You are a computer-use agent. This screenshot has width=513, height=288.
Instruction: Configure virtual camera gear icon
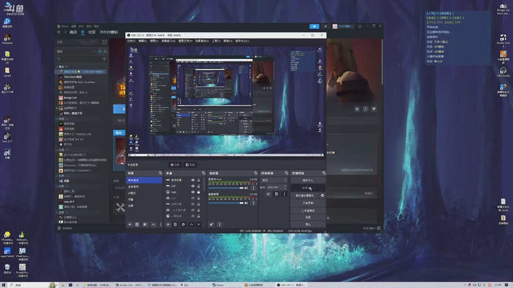tap(323, 195)
